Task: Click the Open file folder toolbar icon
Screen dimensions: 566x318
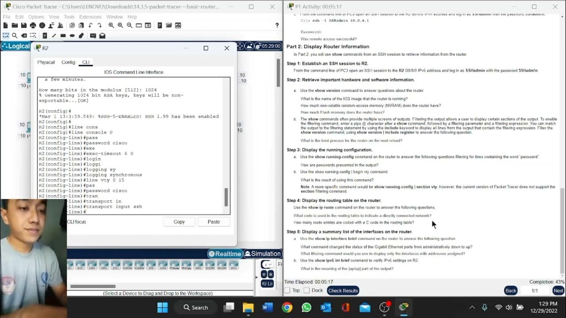Action: click(x=15, y=26)
